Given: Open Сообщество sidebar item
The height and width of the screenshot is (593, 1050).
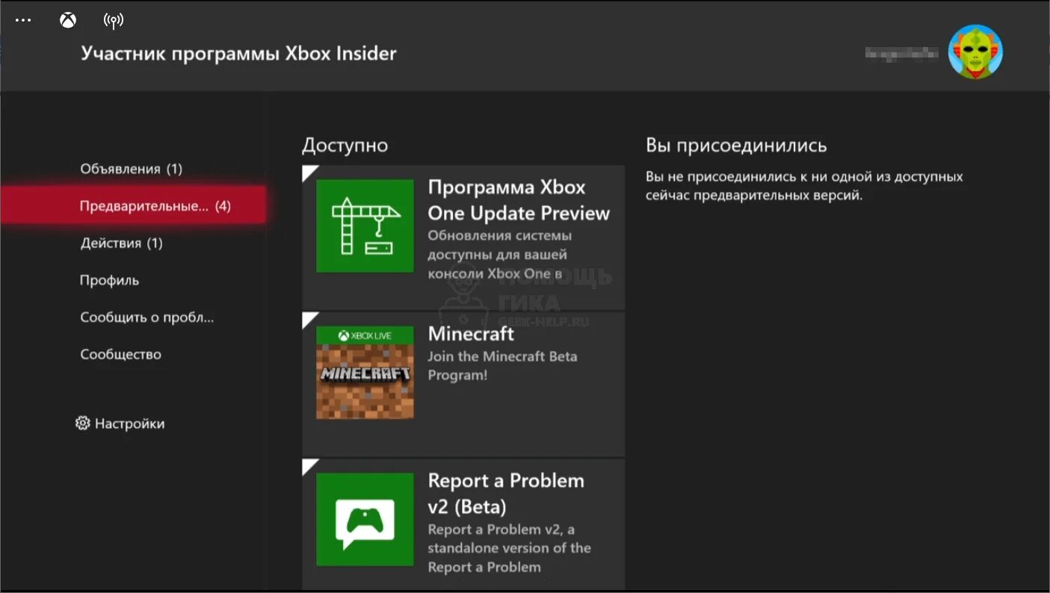Looking at the screenshot, I should pyautogui.click(x=120, y=354).
